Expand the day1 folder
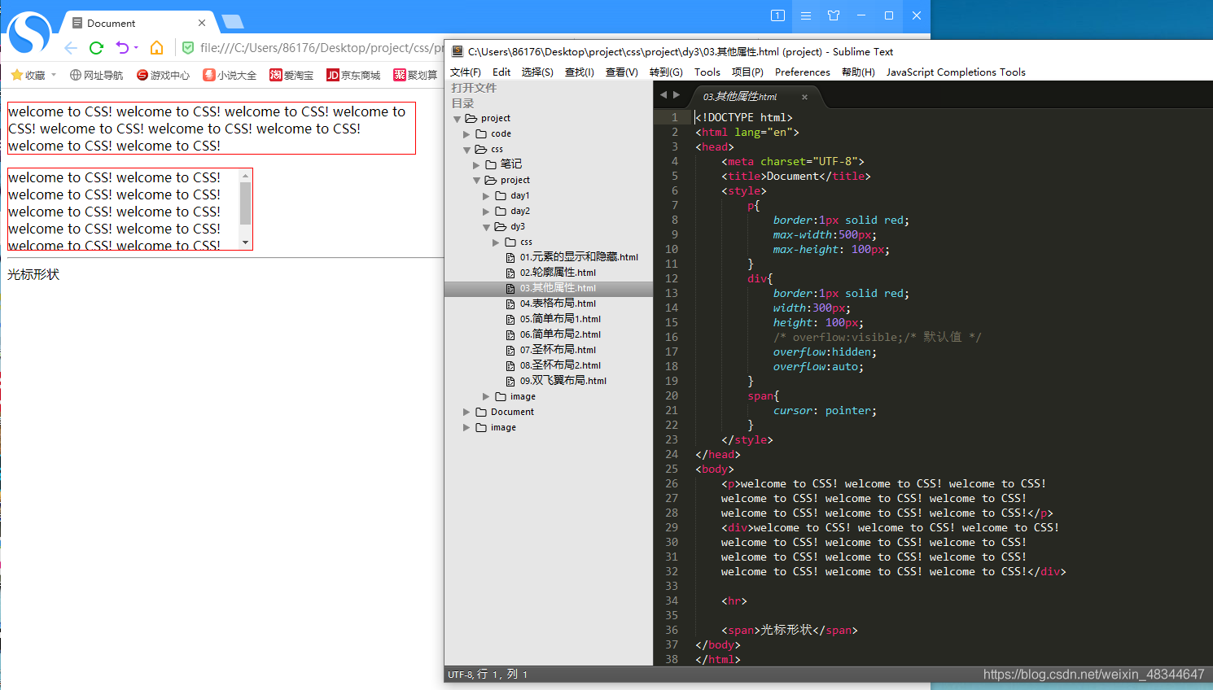The width and height of the screenshot is (1213, 690). pos(486,196)
